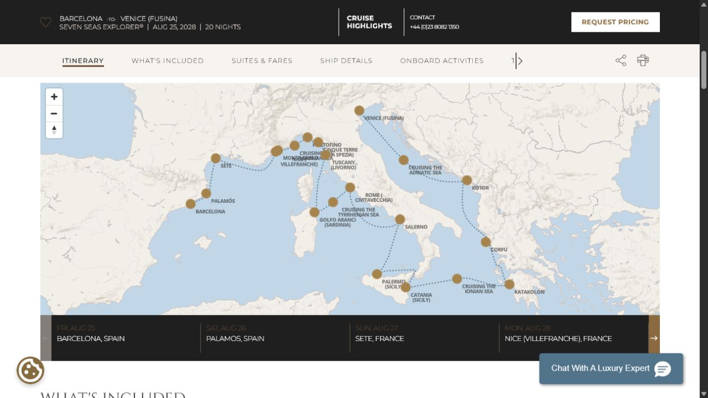This screenshot has height=398, width=708.
Task: Click the Palamós map marker
Action: (206, 193)
